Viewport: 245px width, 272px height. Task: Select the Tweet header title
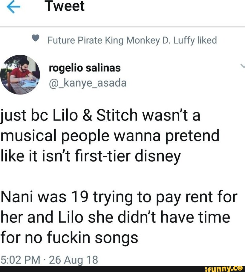65,6
